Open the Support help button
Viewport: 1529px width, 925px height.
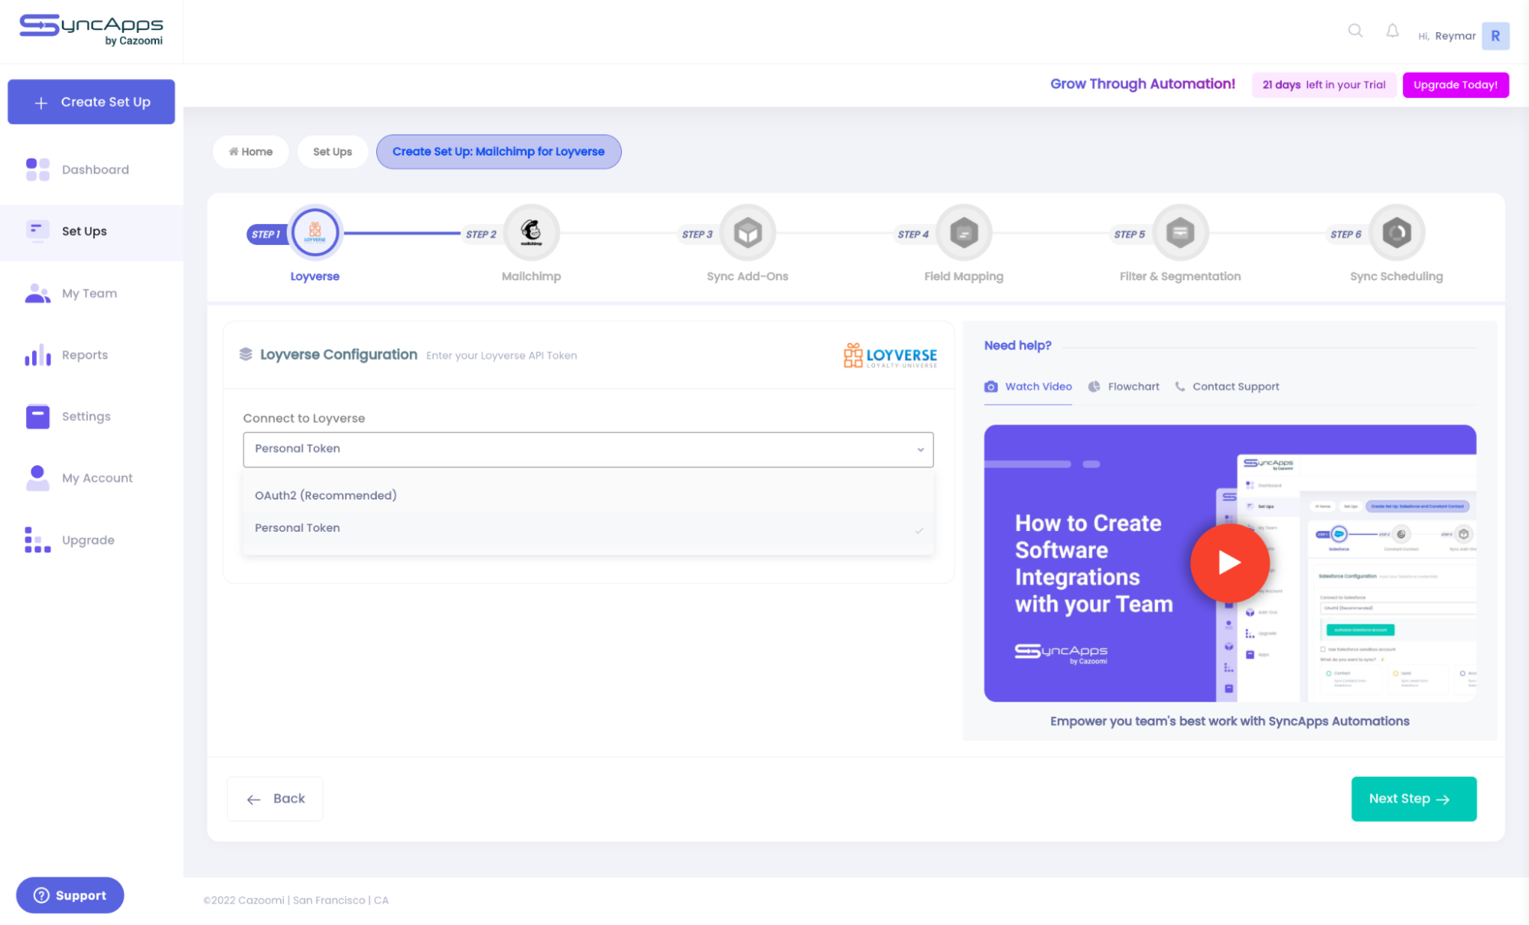pos(70,895)
